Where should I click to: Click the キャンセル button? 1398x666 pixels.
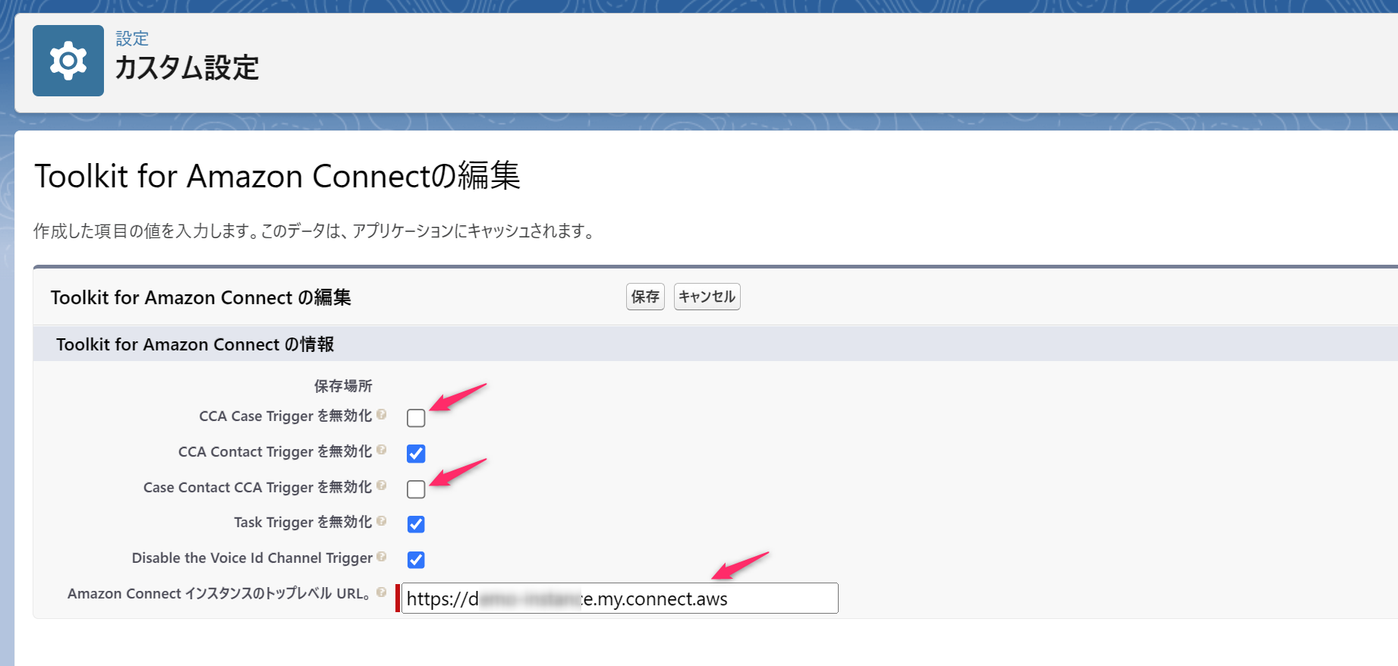click(x=707, y=297)
